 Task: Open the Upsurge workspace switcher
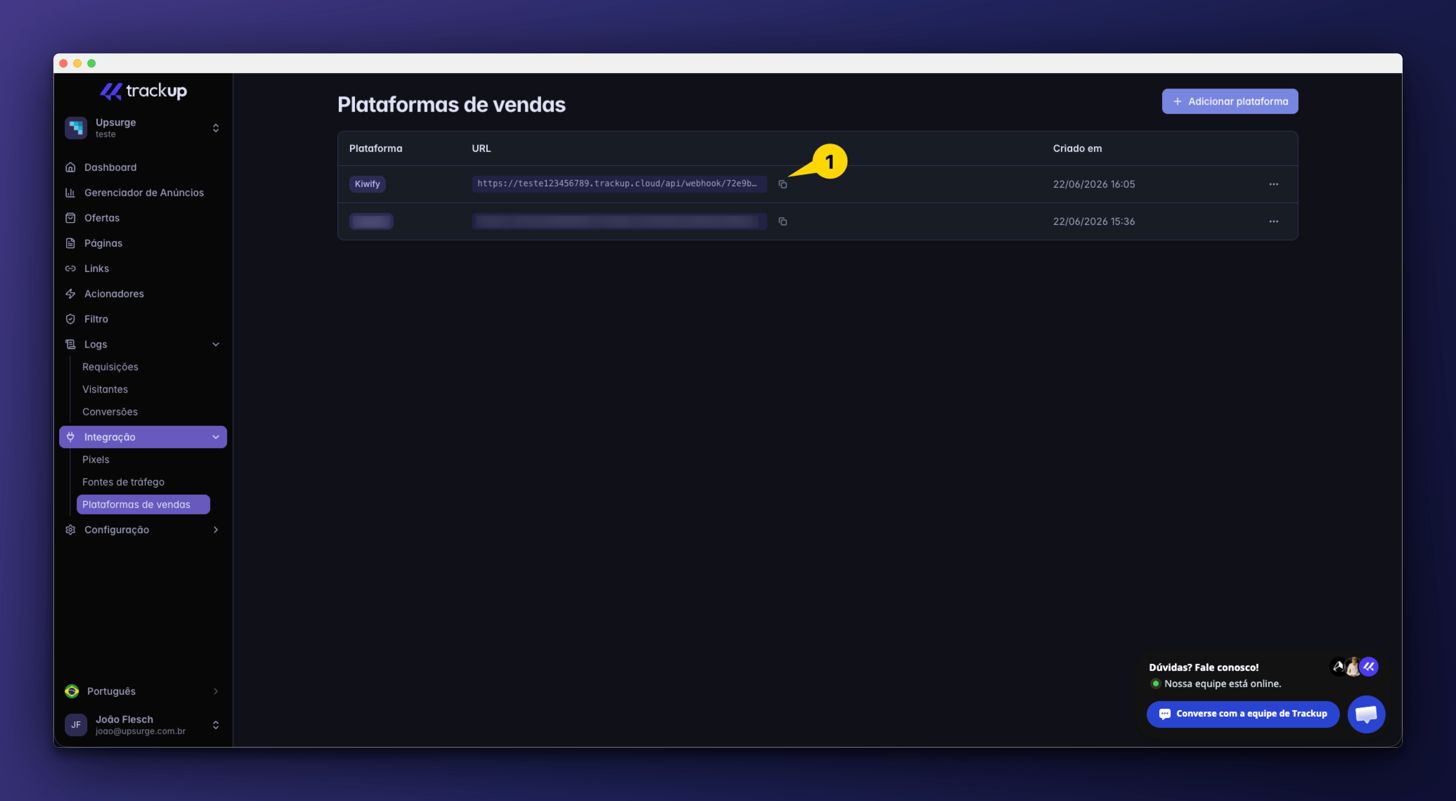pos(142,128)
